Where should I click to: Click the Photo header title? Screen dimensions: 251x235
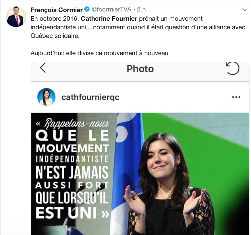[140, 69]
